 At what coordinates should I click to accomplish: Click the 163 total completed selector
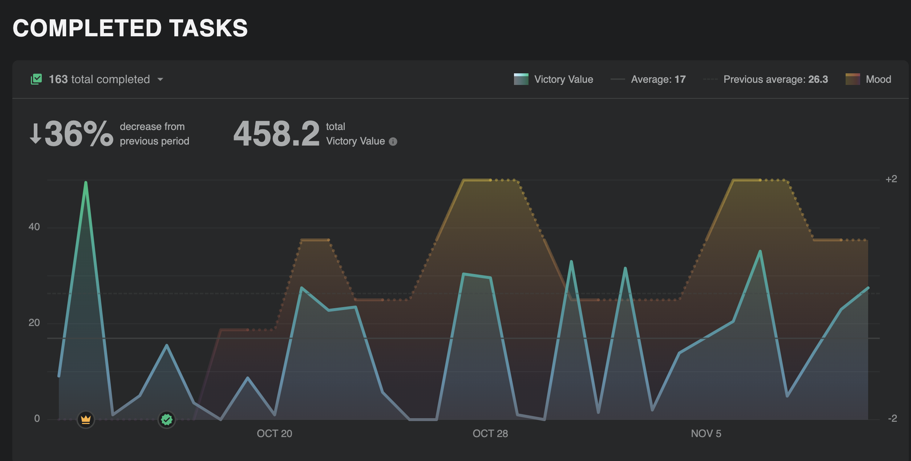point(99,79)
